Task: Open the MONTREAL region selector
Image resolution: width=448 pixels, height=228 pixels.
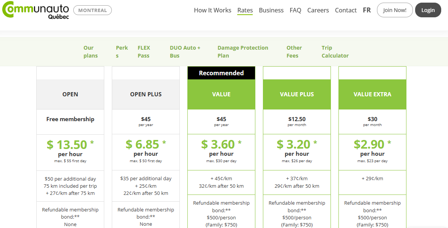Action: coord(93,10)
